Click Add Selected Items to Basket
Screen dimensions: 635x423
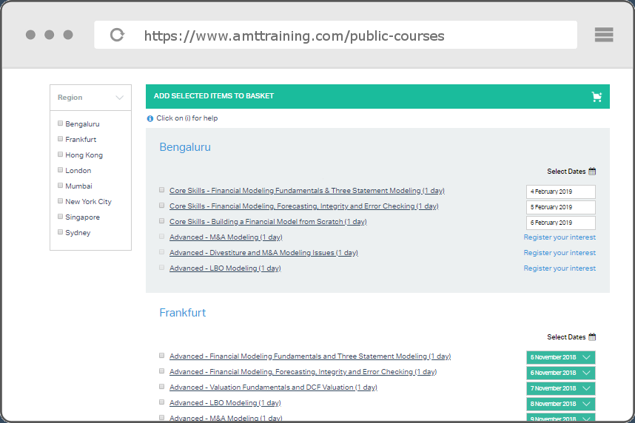pos(214,96)
